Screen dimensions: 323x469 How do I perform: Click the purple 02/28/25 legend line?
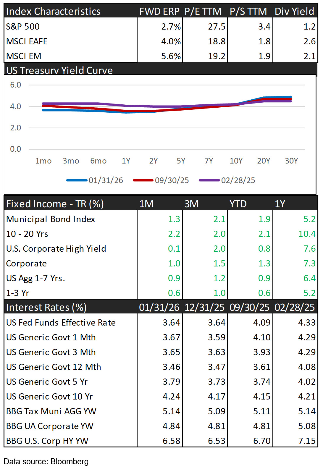click(209, 180)
